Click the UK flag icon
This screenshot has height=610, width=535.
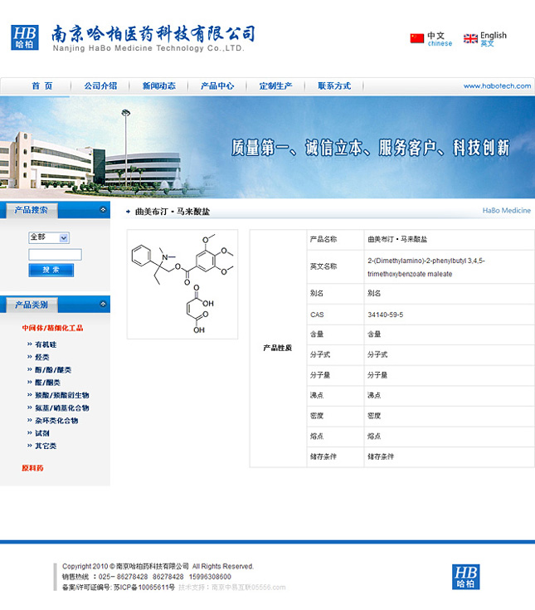click(470, 38)
